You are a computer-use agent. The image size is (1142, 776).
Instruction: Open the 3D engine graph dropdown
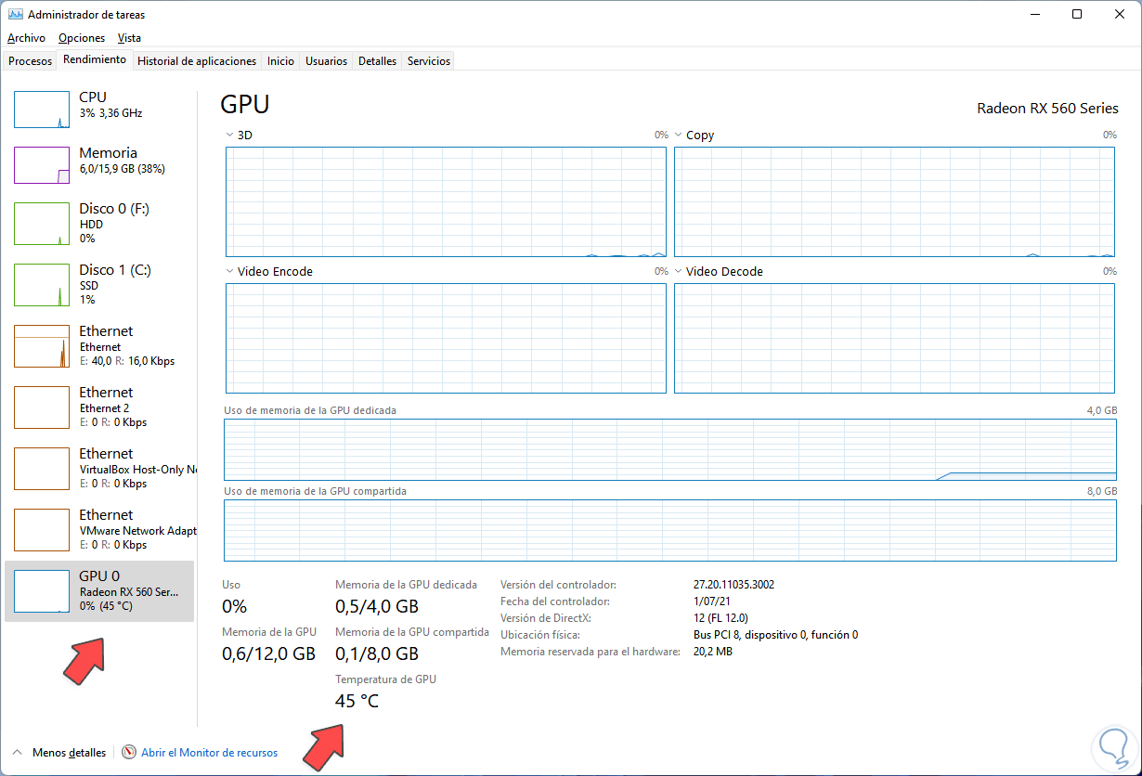point(229,136)
